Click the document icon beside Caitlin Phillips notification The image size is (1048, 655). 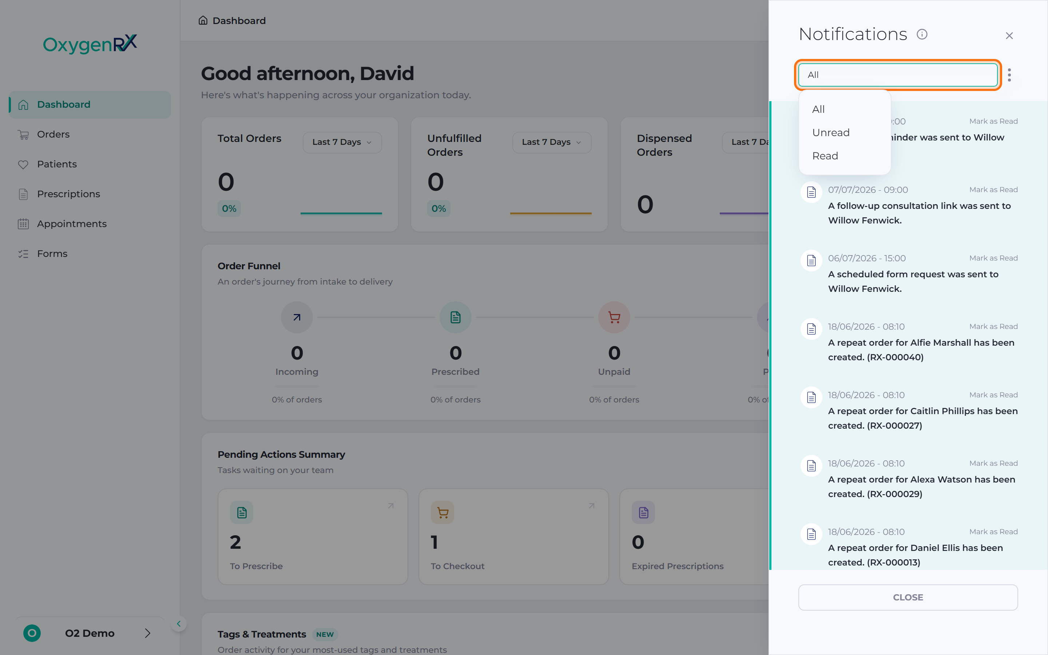[x=811, y=397]
